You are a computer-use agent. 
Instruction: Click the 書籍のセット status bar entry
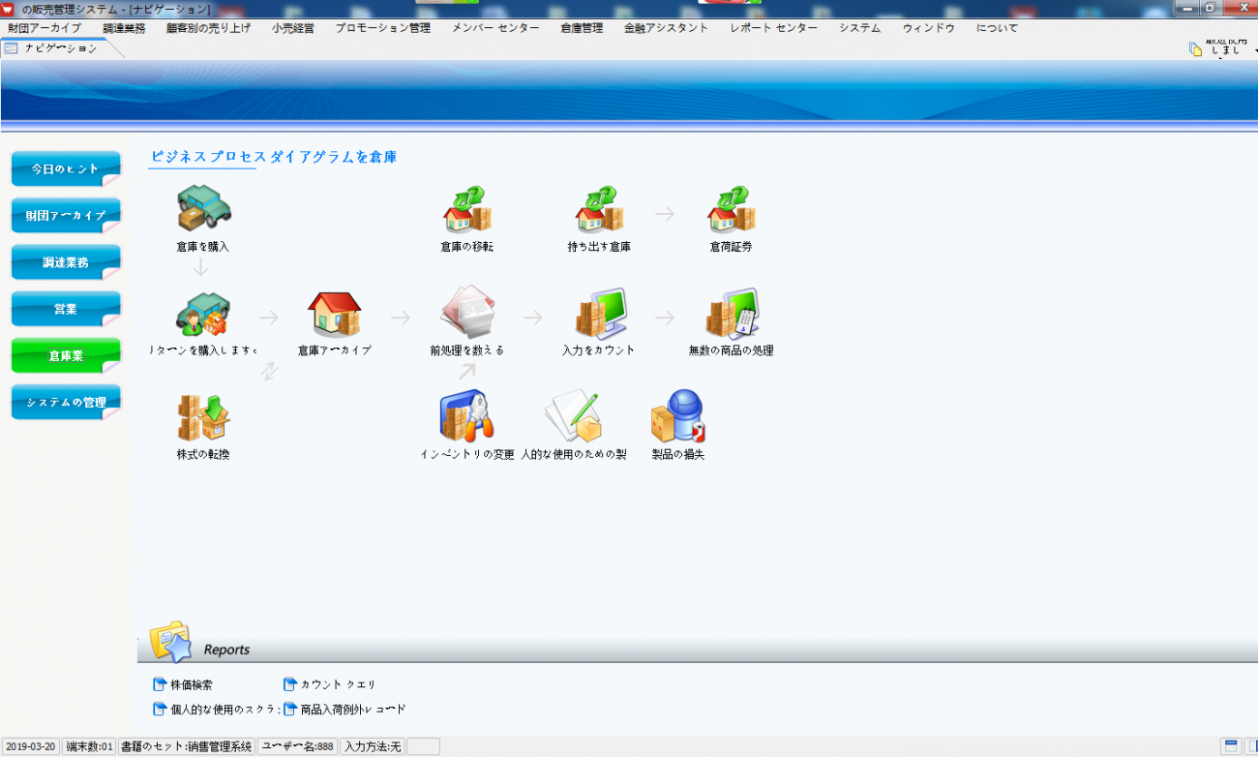[187, 746]
